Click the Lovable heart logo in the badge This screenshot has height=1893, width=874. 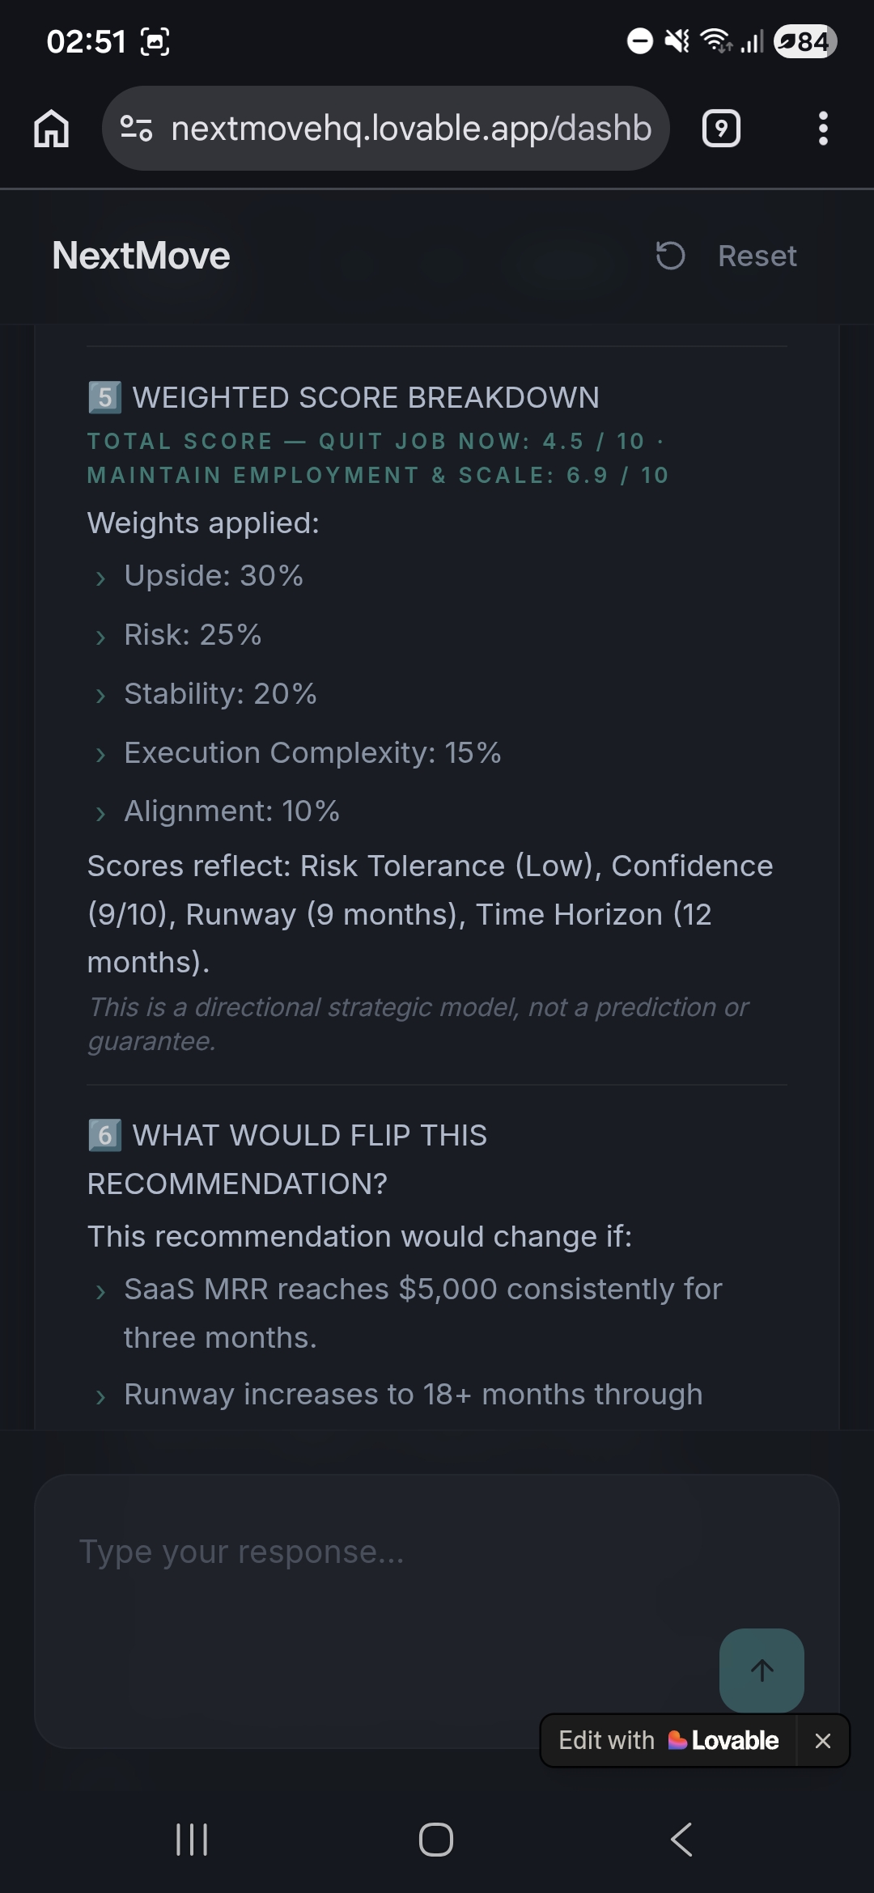coord(677,1740)
